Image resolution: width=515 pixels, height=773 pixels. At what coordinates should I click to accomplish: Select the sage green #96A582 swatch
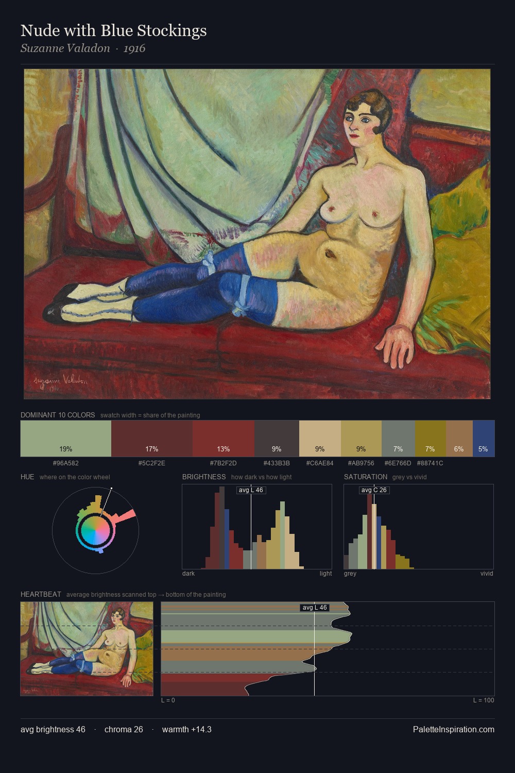pyautogui.click(x=66, y=439)
